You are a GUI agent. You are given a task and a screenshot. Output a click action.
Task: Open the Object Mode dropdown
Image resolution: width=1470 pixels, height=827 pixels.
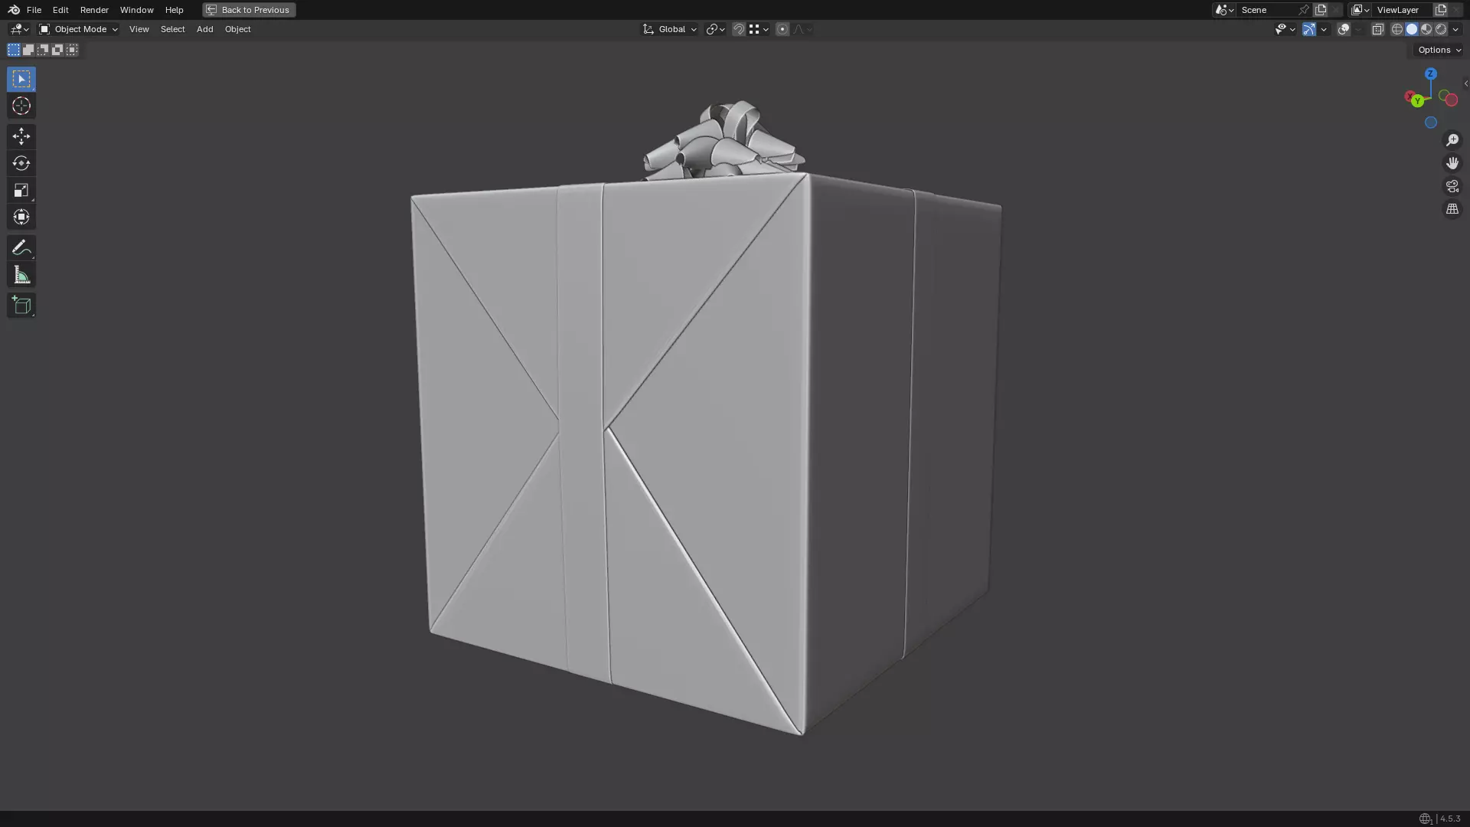(78, 29)
